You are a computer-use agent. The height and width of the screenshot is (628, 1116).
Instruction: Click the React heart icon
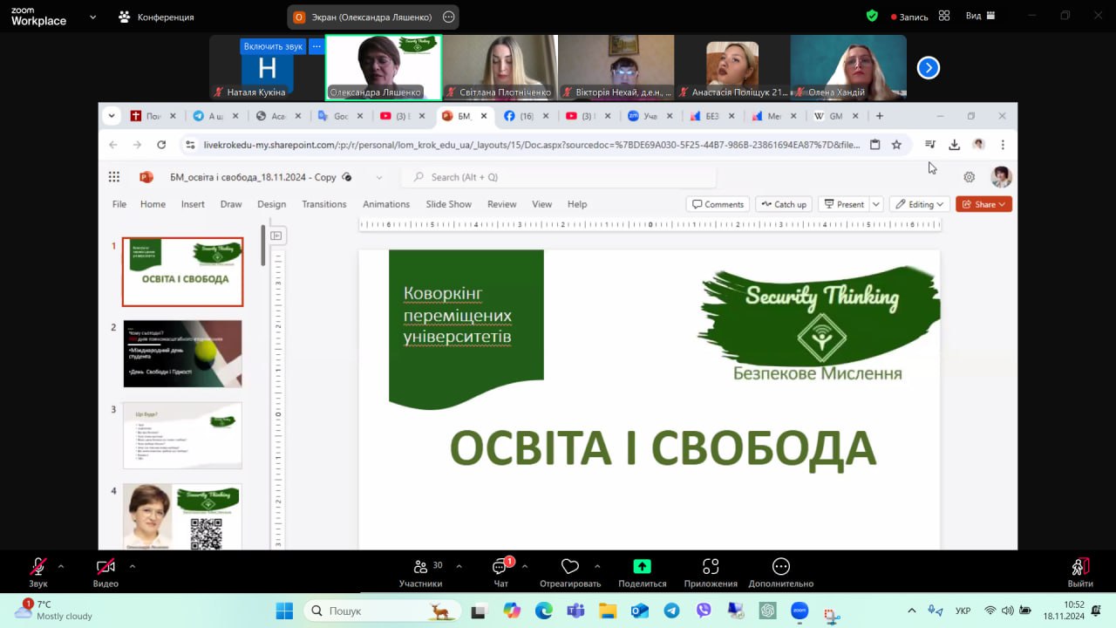pos(570,567)
